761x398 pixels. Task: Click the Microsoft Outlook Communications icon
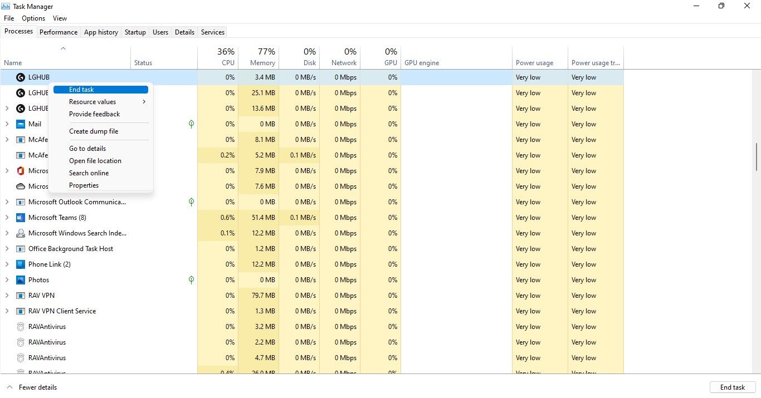point(21,202)
